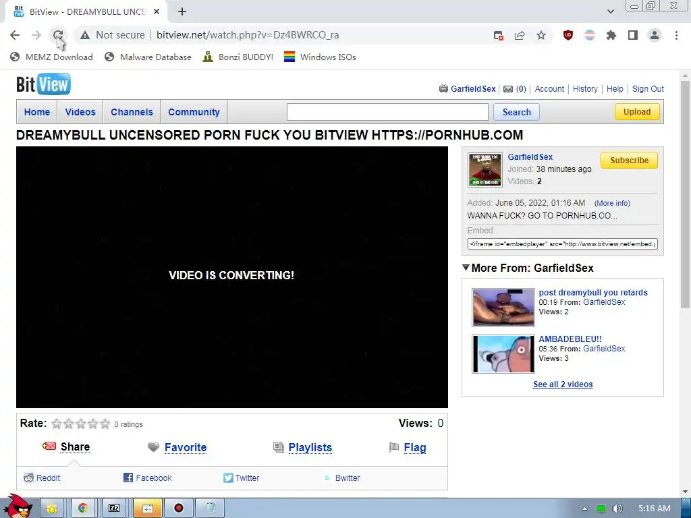Open the taskbar Chrome icon
Viewport: 691px width, 518px height.
click(82, 509)
